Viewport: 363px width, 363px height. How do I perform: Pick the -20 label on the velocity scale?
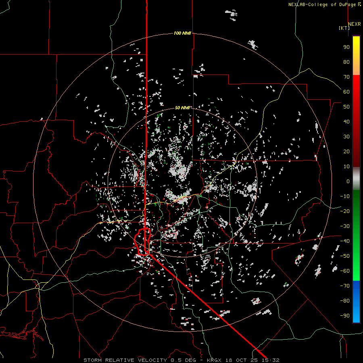click(345, 211)
